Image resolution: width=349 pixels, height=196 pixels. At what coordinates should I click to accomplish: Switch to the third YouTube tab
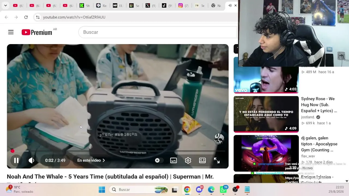[x=52, y=5]
